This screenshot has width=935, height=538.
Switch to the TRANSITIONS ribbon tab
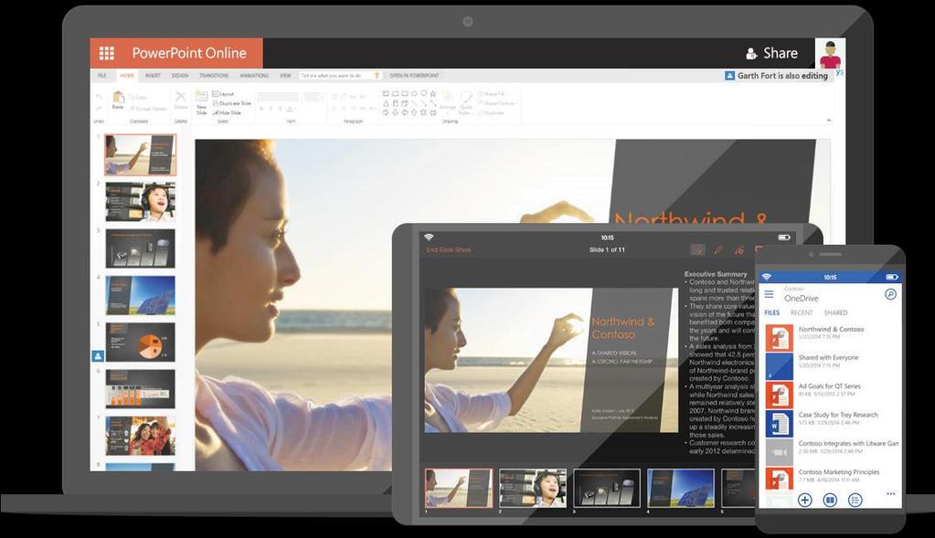(214, 76)
